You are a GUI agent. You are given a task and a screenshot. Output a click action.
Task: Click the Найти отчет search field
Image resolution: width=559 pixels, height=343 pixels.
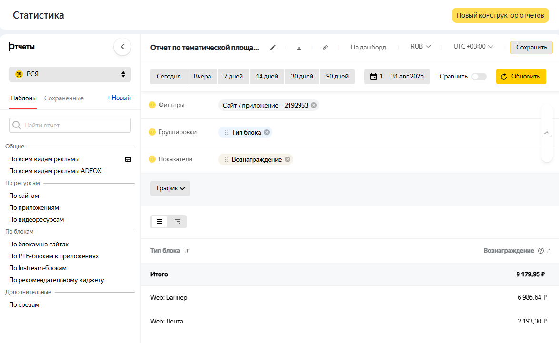coord(70,125)
